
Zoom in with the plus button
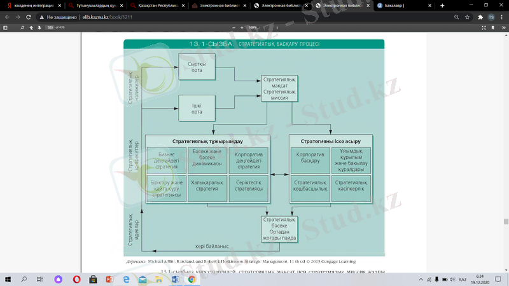point(242,28)
